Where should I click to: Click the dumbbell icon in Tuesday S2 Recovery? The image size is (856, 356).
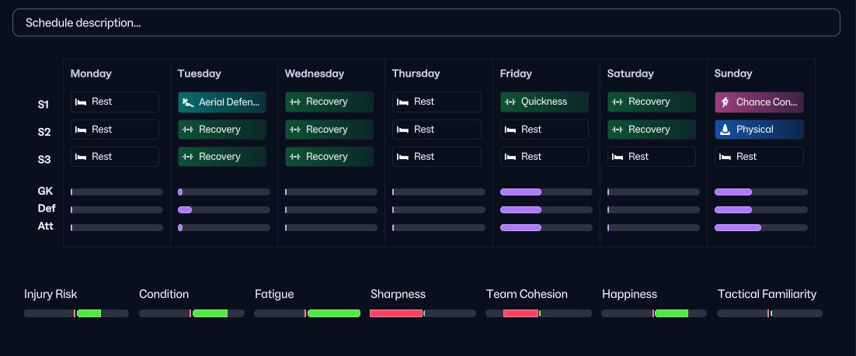tap(188, 130)
